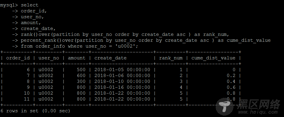
Task: Click the rank_num column header in the result table
Action: click(x=171, y=58)
